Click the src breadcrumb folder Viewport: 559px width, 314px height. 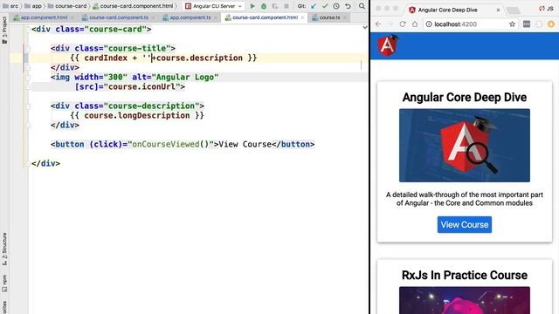point(10,6)
